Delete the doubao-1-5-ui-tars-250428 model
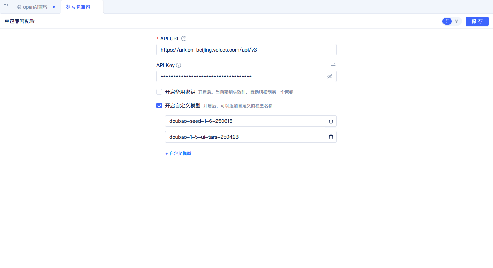The height and width of the screenshot is (268, 493). (331, 137)
